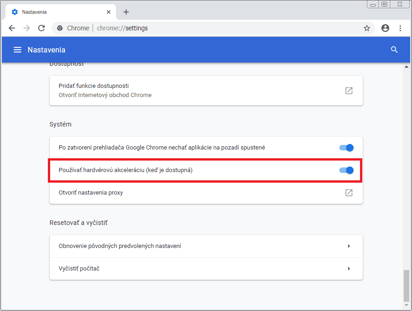Viewport: 412px width, 311px height.
Task: Search settings with the magnifier icon
Action: pyautogui.click(x=394, y=50)
